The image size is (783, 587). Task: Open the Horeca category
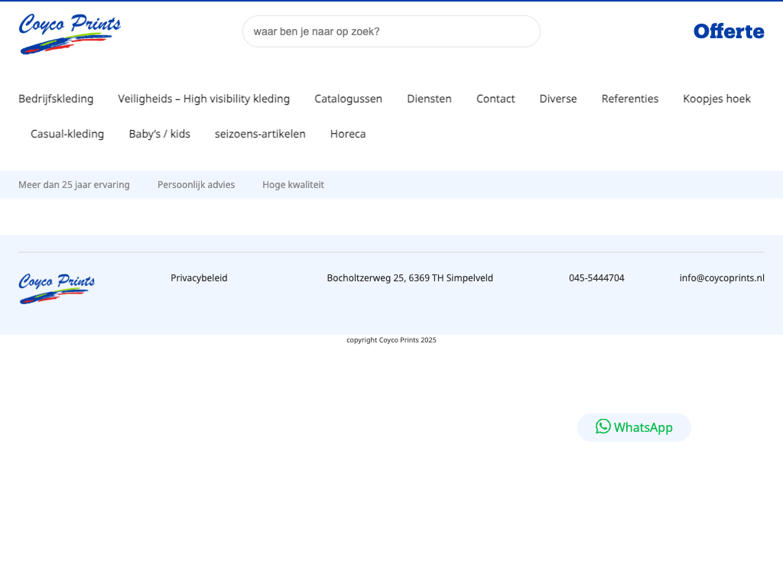coord(348,134)
